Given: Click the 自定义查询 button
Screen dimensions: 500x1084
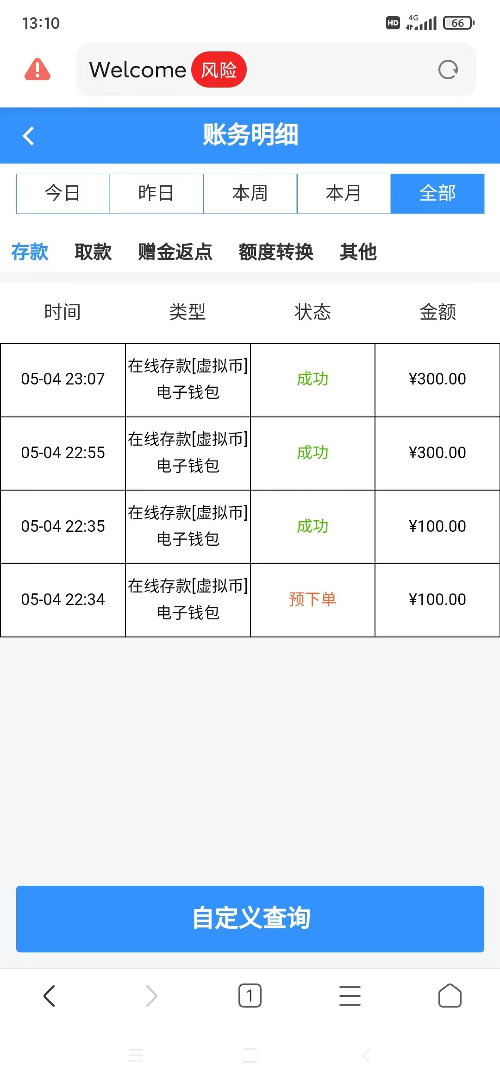Looking at the screenshot, I should [x=250, y=919].
